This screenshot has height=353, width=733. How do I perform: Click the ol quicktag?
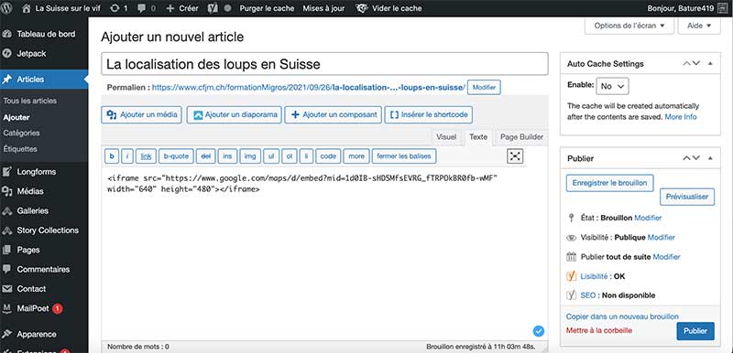tap(289, 156)
